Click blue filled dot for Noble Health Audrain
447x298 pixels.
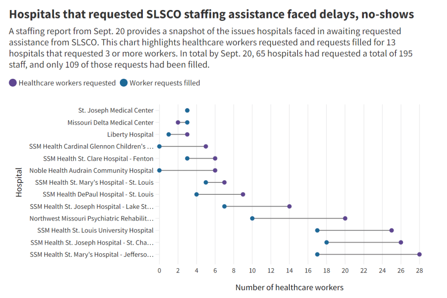[x=159, y=170]
